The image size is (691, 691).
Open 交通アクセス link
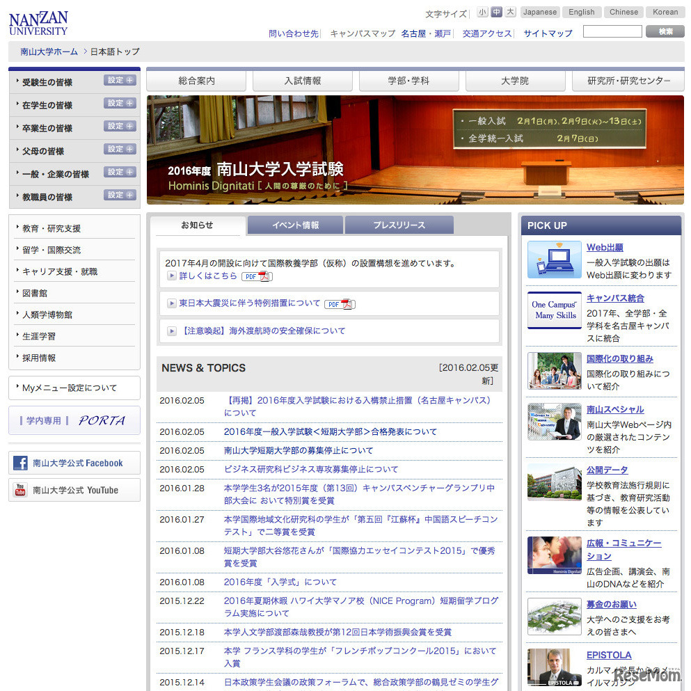click(x=487, y=34)
